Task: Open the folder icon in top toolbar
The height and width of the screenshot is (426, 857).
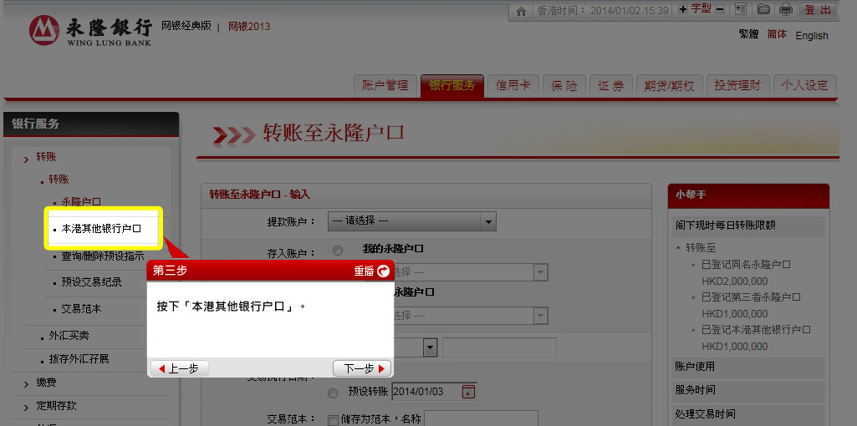Action: (763, 10)
